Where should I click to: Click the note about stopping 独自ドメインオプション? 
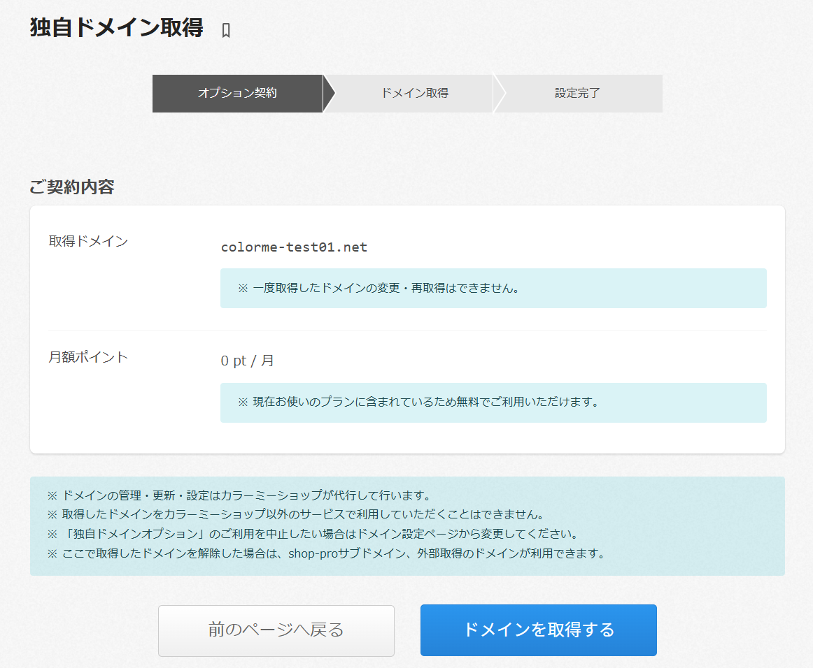tap(312, 535)
